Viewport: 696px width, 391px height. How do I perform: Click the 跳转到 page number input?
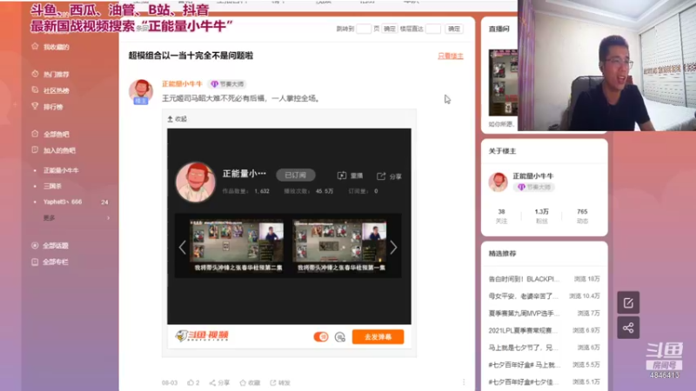pos(364,29)
